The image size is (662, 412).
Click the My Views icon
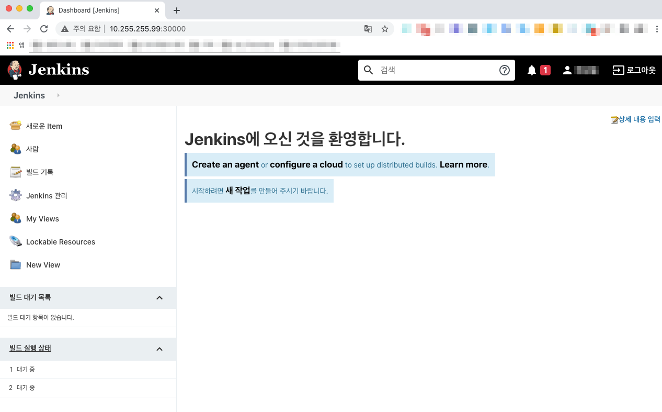pyautogui.click(x=16, y=218)
